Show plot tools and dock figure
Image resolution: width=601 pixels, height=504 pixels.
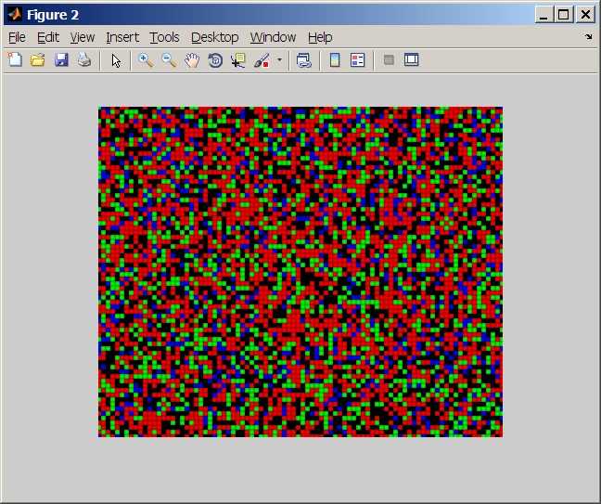click(x=412, y=60)
